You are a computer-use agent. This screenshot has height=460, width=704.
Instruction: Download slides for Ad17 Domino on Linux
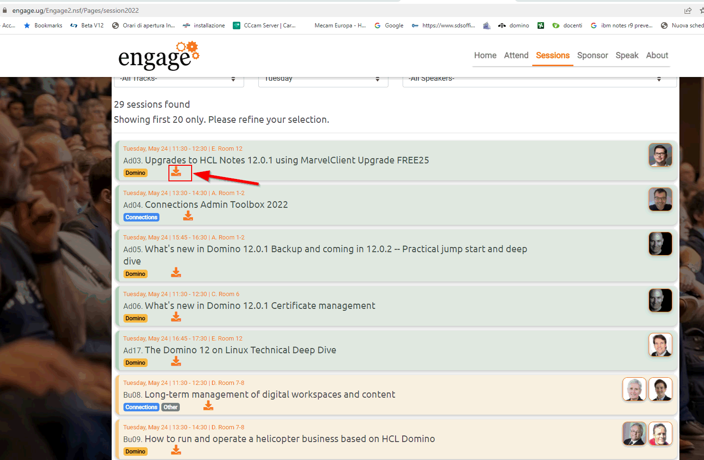click(x=176, y=361)
